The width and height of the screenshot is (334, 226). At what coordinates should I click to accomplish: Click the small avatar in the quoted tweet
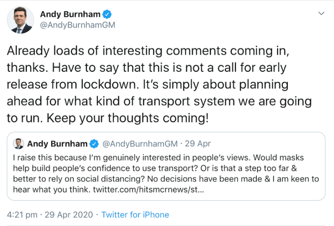pos(19,143)
